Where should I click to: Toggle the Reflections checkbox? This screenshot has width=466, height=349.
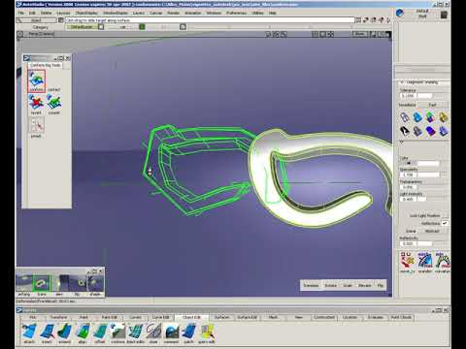446,223
